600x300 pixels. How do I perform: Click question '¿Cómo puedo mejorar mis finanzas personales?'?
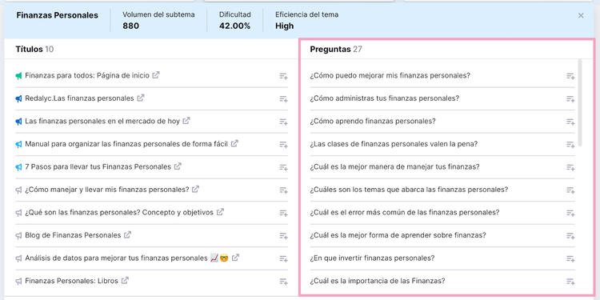(390, 75)
